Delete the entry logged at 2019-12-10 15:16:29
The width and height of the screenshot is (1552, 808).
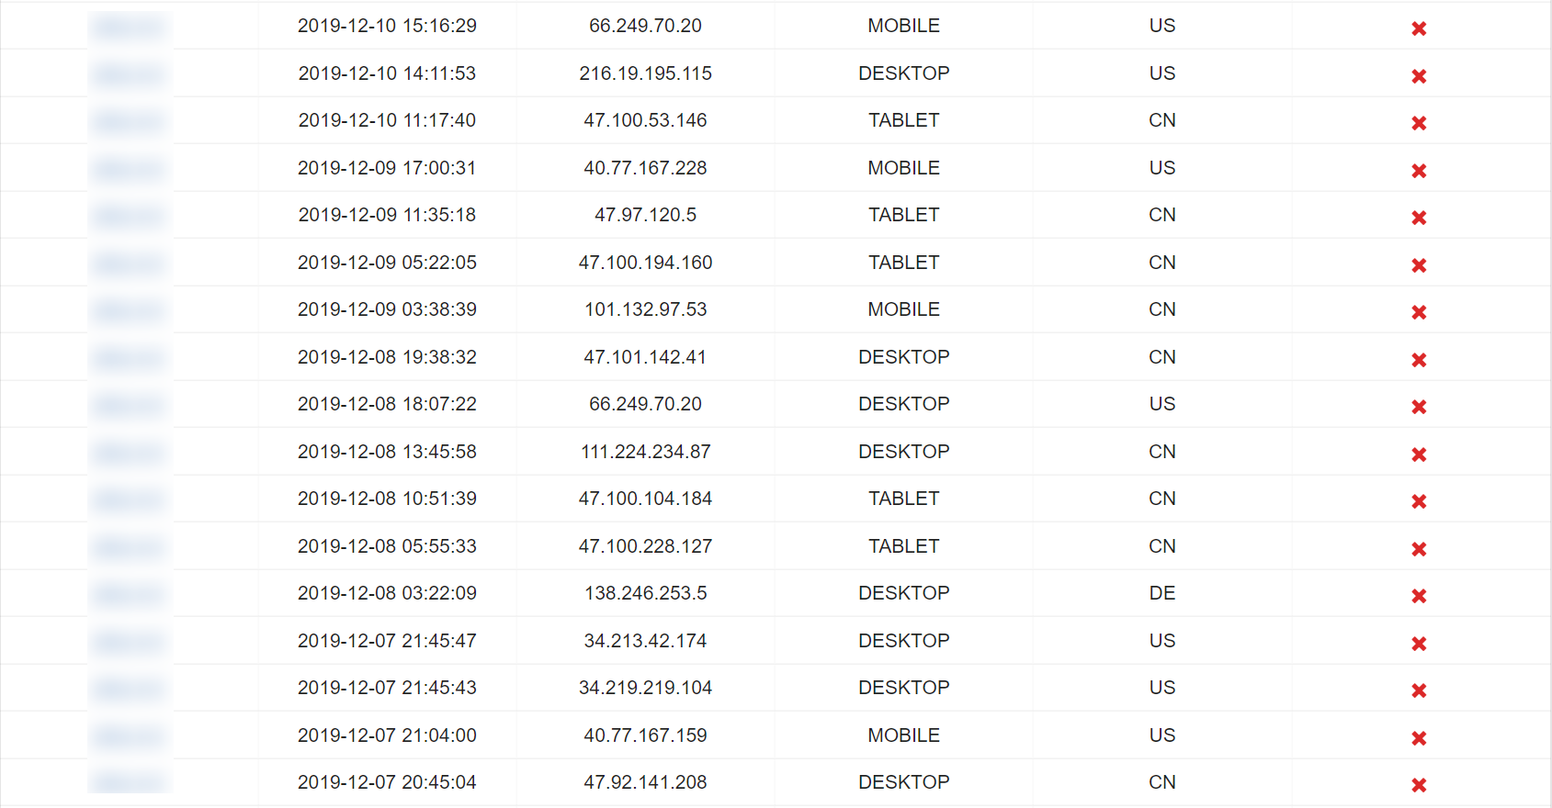pyautogui.click(x=1419, y=28)
